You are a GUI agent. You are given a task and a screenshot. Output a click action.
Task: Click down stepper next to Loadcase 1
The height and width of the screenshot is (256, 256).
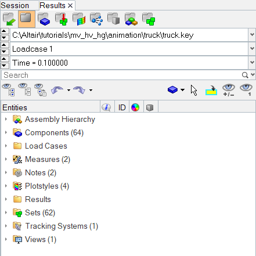coord(5,52)
